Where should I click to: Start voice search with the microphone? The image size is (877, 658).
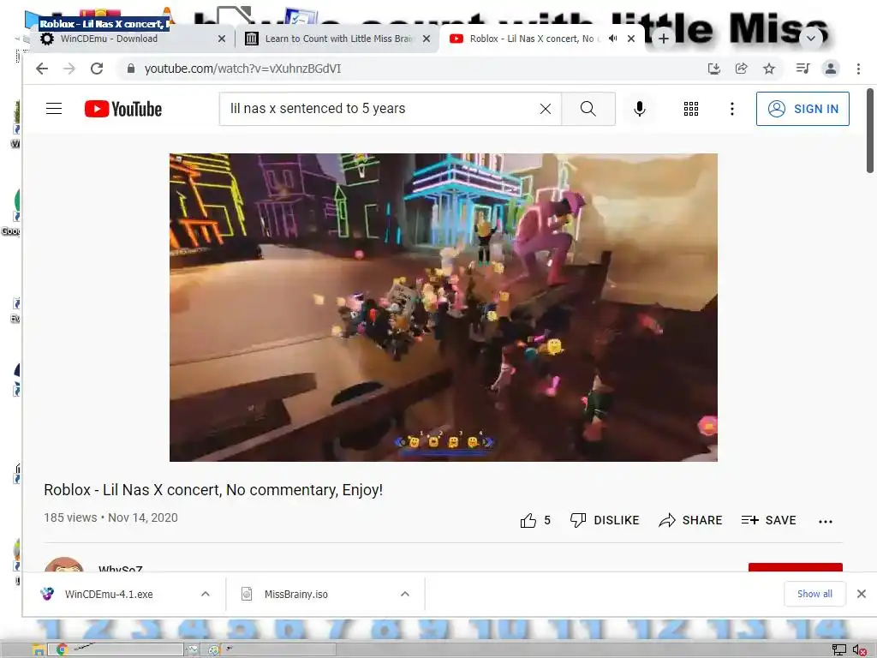(x=639, y=109)
